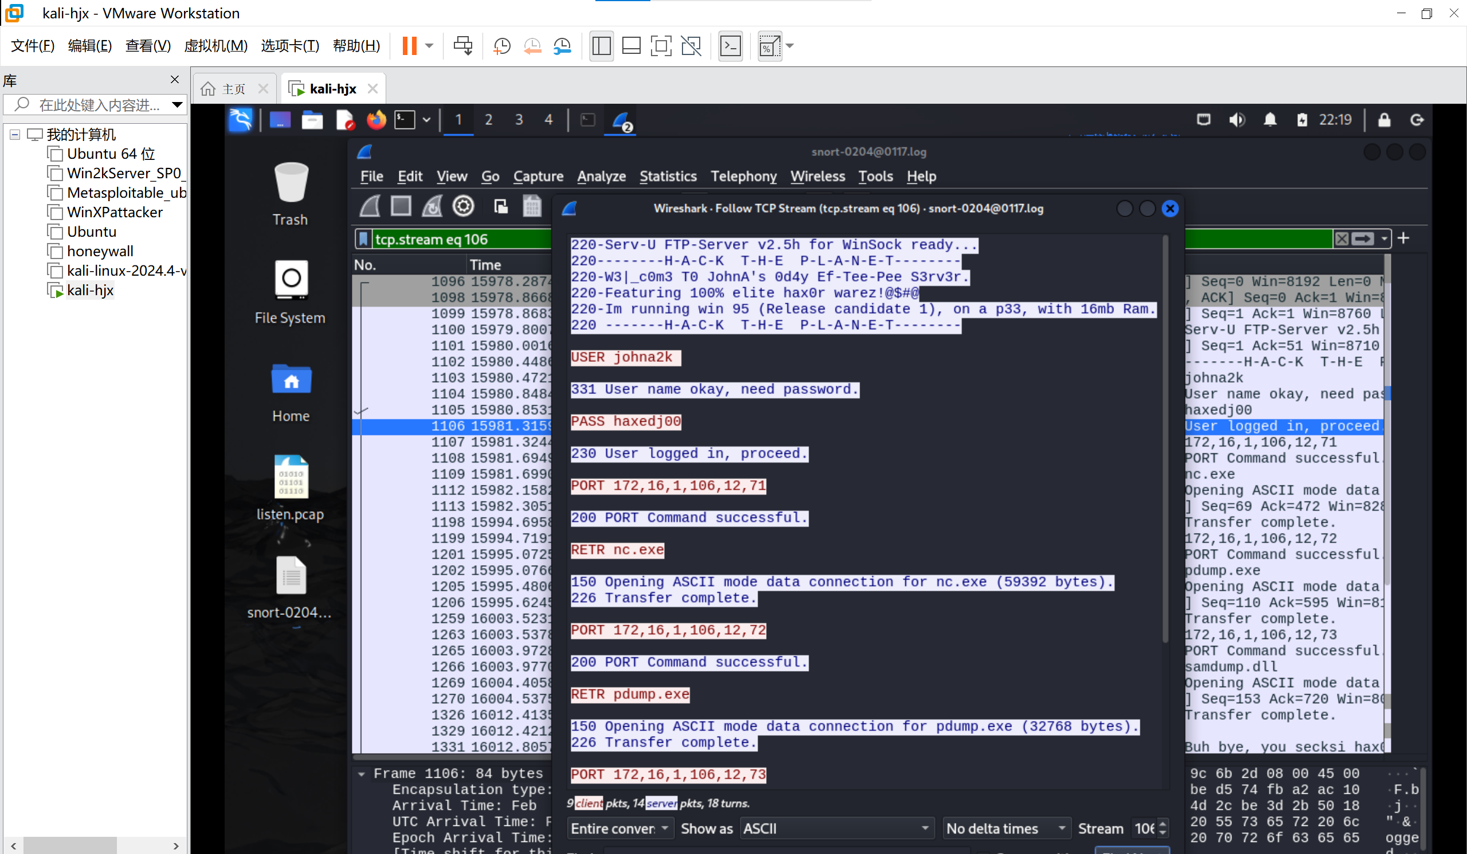Toggle unity mode icon in VMware toolbar

tap(692, 45)
